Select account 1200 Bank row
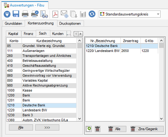 pos(41,95)
